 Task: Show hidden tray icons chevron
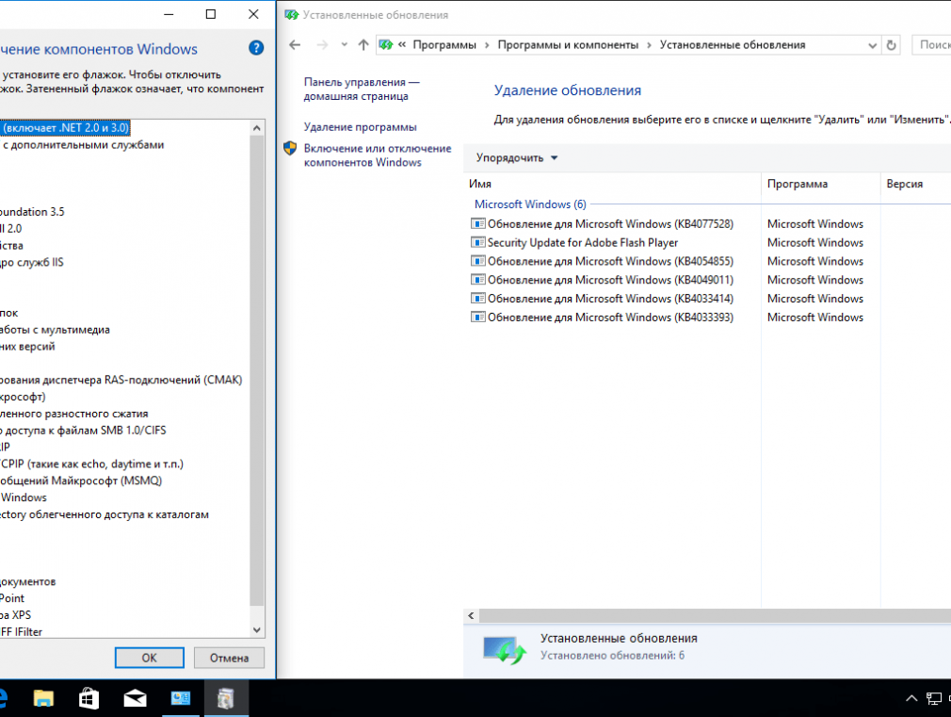point(911,698)
